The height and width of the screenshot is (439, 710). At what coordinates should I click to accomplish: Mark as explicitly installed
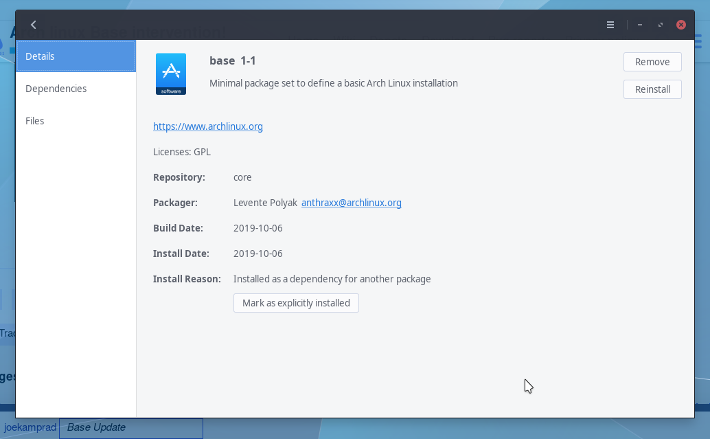coord(296,303)
